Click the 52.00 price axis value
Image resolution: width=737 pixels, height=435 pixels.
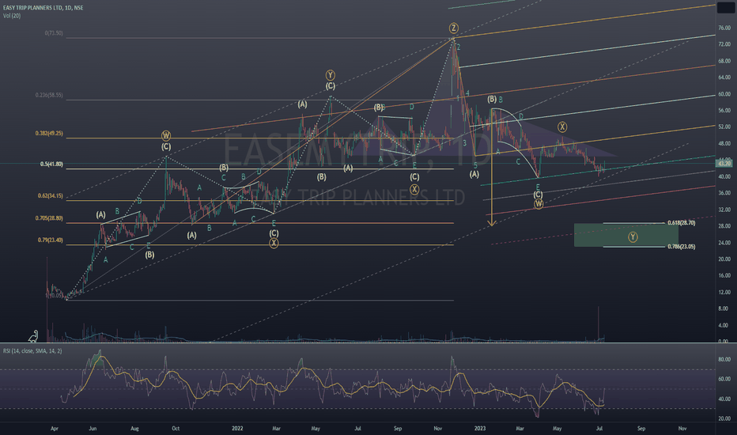click(x=724, y=127)
